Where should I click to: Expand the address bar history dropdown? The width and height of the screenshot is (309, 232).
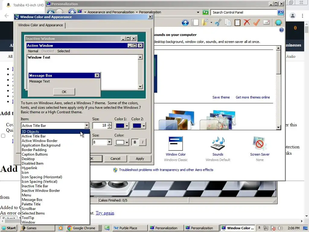pos(198,12)
